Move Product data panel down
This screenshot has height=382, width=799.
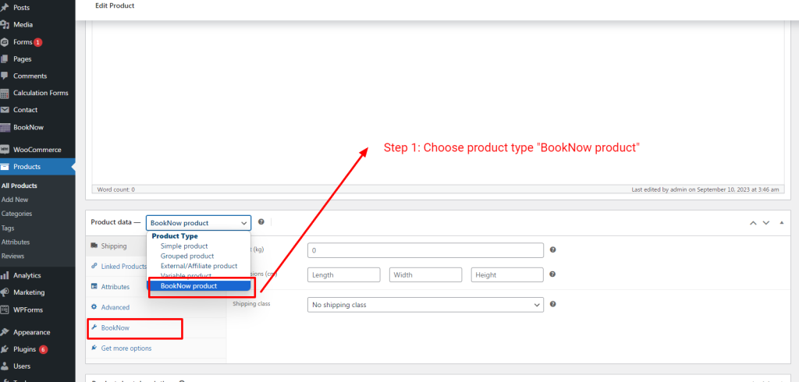click(766, 223)
